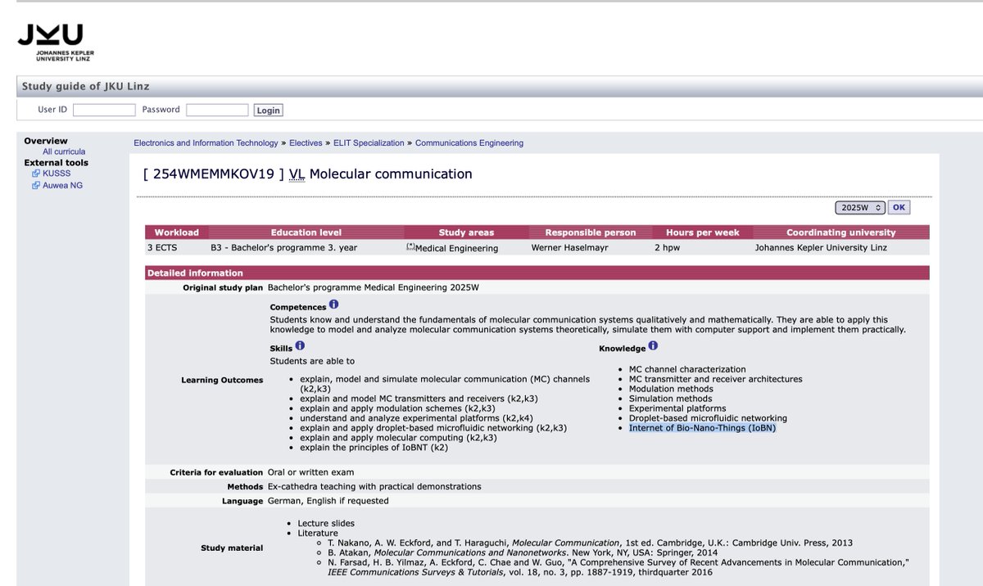Screen dimensions: 983x586
Task: Click the Detailed information section header
Action: 537,273
